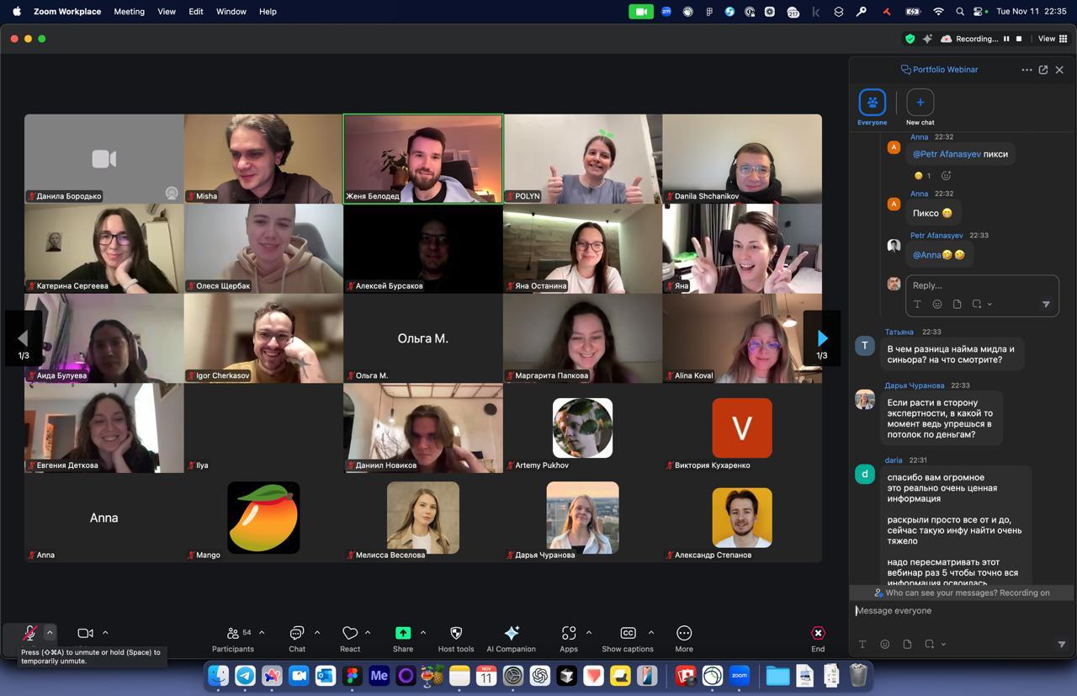Go to previous gallery page arrow
Image resolution: width=1077 pixels, height=696 pixels.
point(24,338)
